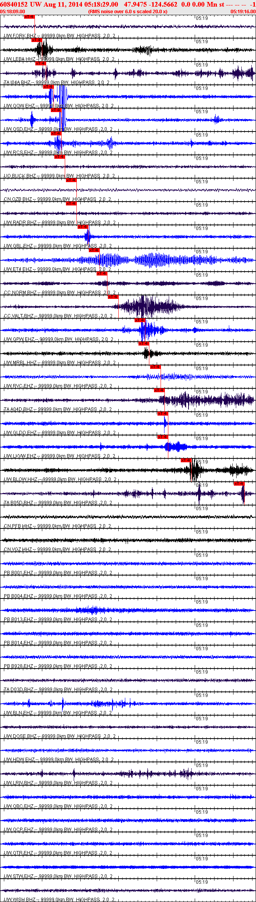Click the event ID 60840152 in the header
The image size is (256, 902).
click(14, 4)
